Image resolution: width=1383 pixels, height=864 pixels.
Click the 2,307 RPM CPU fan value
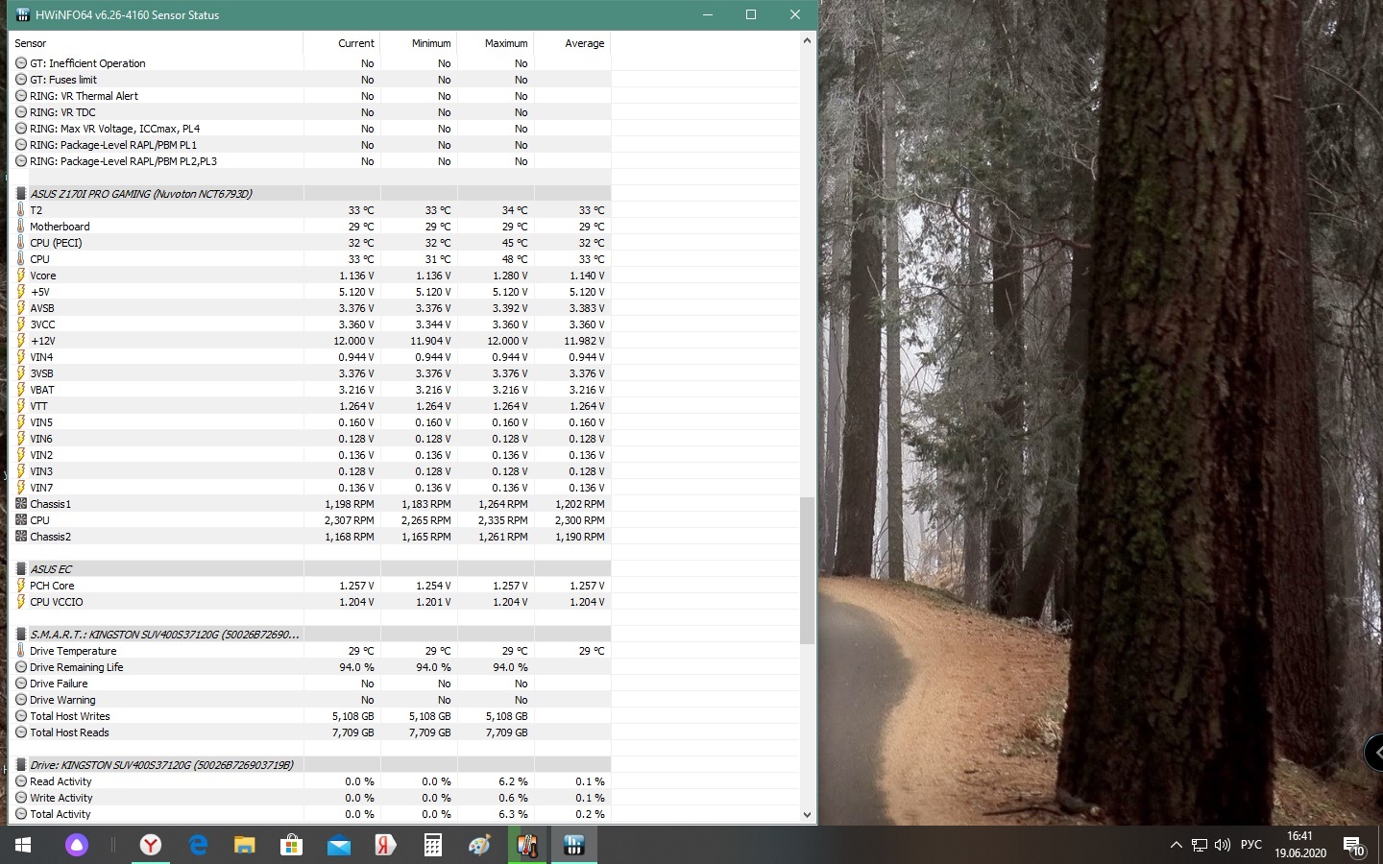(x=349, y=520)
